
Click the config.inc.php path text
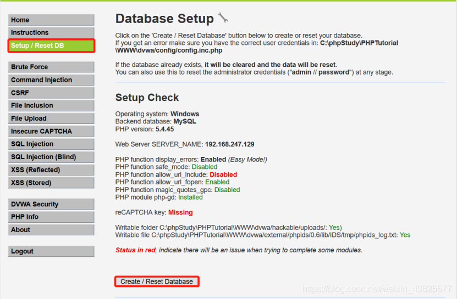pyautogui.click(x=257, y=47)
